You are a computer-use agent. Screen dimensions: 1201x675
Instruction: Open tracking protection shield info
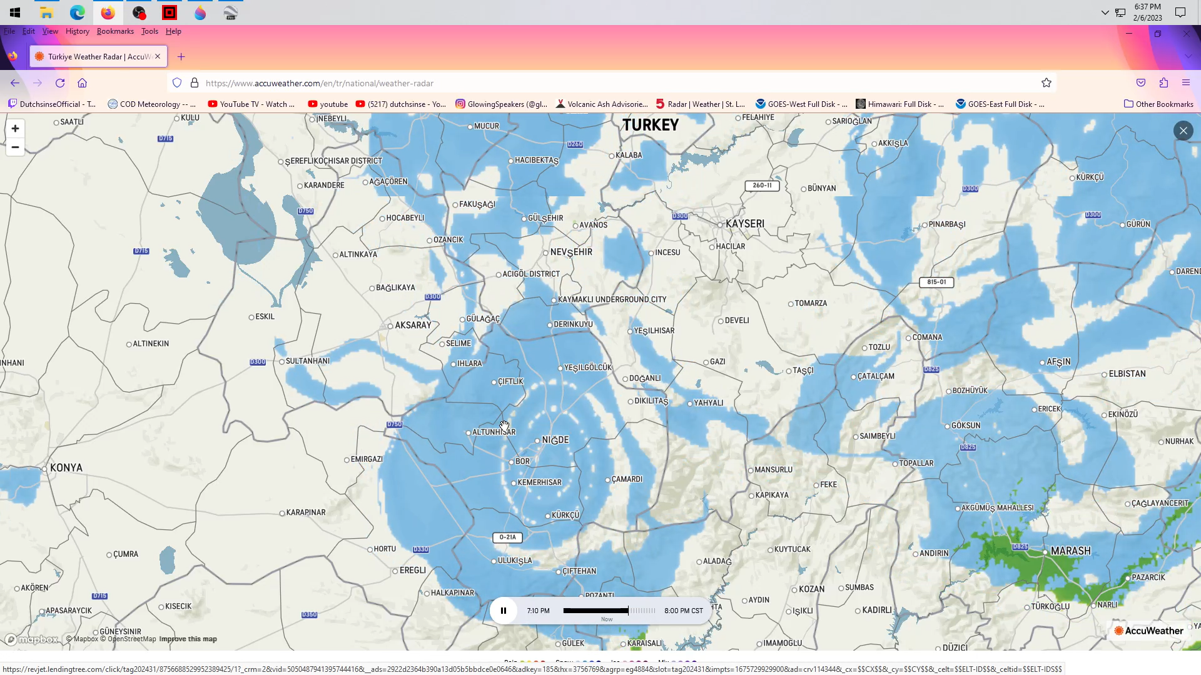pos(177,83)
